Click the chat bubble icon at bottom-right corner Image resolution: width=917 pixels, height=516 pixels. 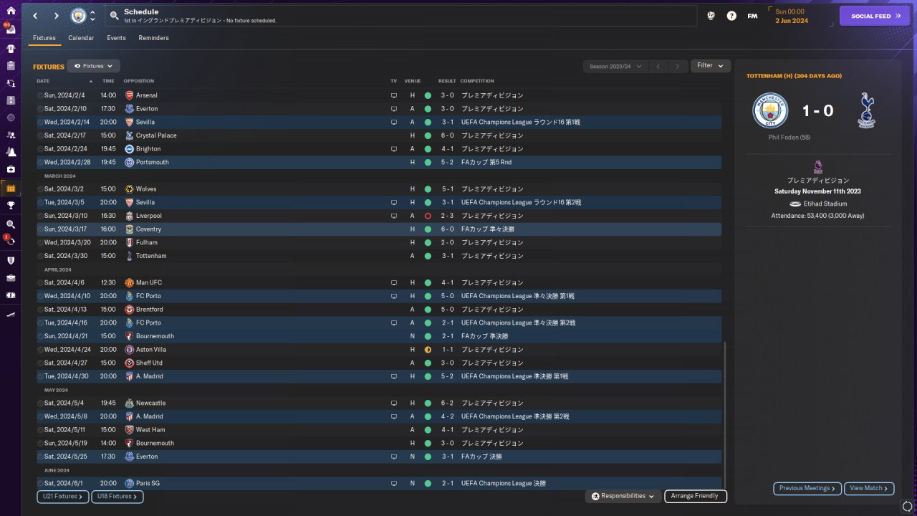907,507
